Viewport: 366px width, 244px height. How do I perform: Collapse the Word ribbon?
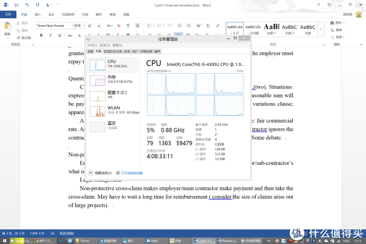pos(361,45)
